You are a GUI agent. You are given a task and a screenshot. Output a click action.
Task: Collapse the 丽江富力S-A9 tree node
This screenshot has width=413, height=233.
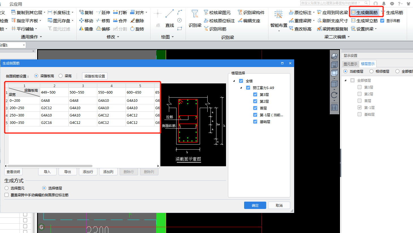(x=241, y=88)
